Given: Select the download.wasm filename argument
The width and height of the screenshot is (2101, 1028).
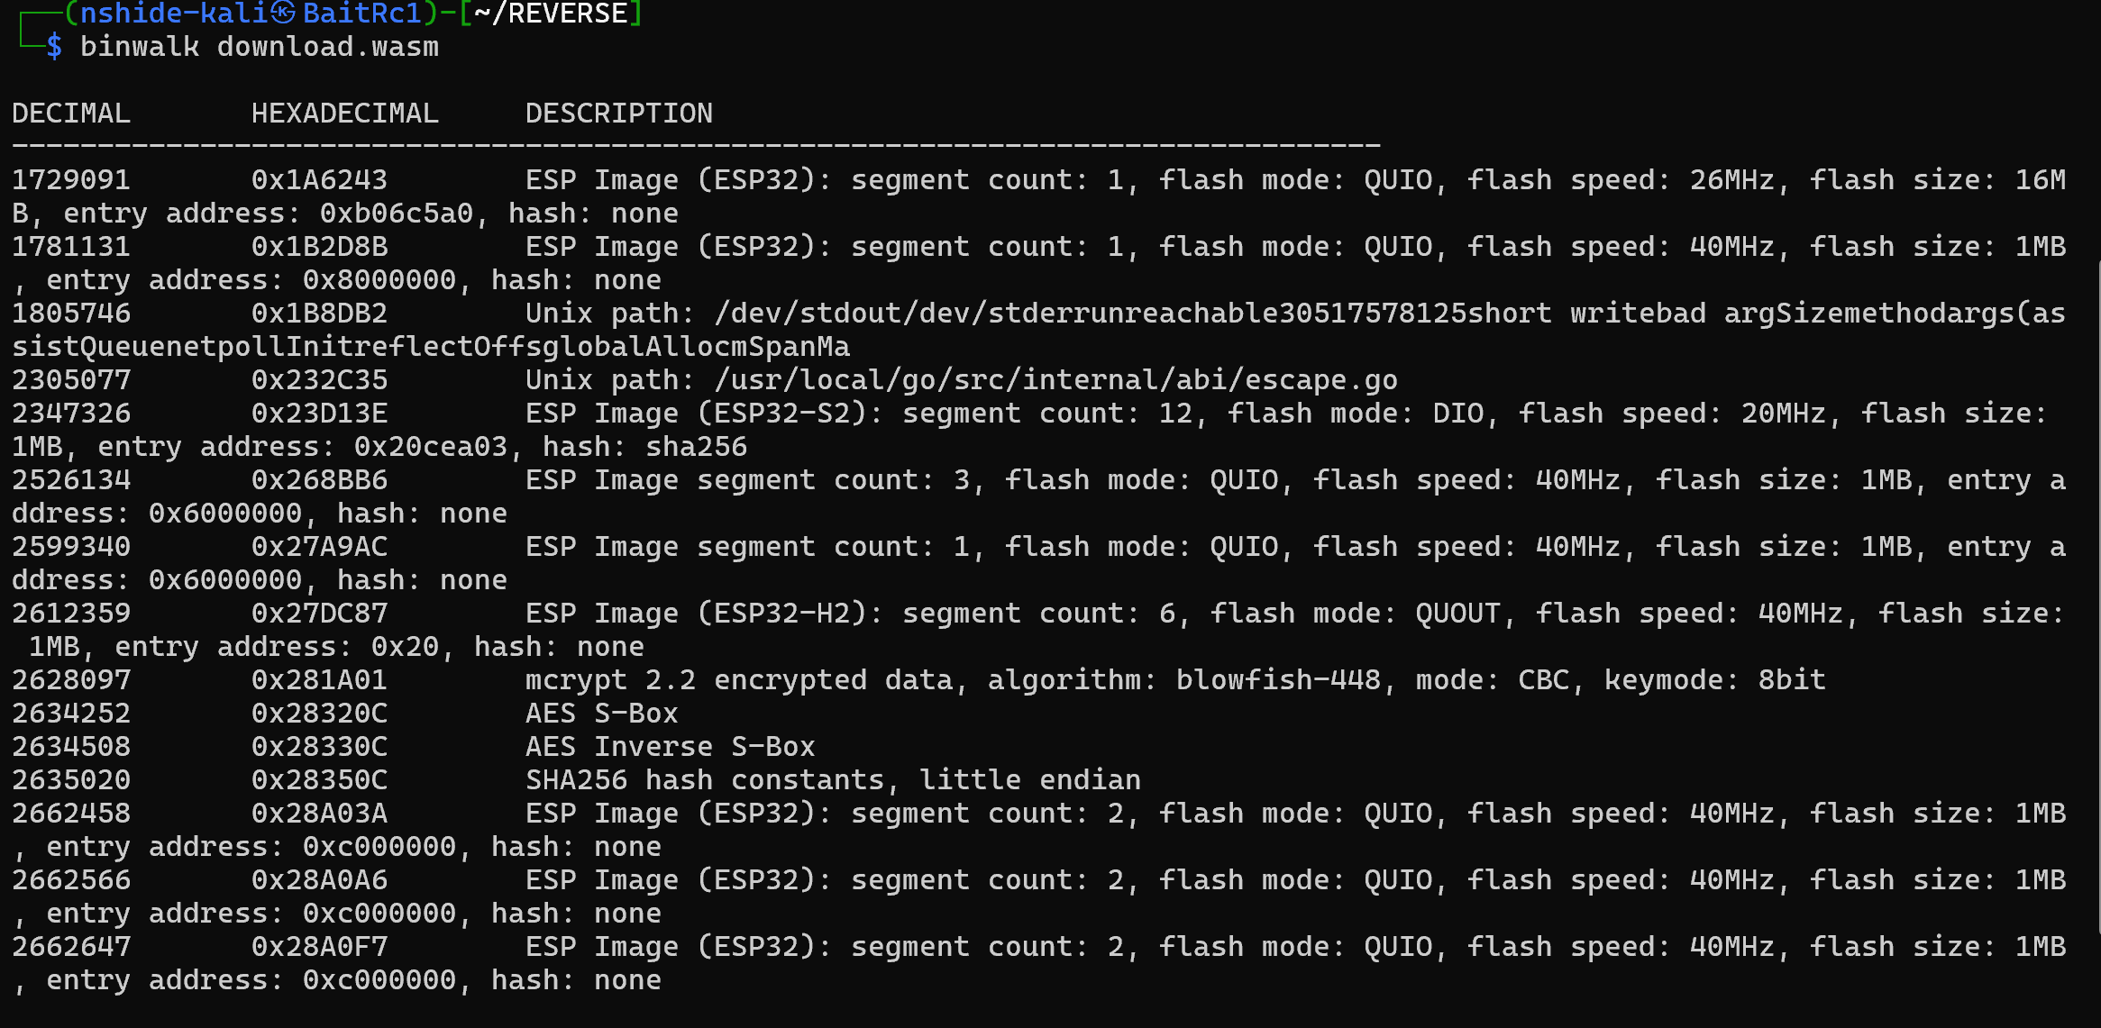Looking at the screenshot, I should [328, 47].
